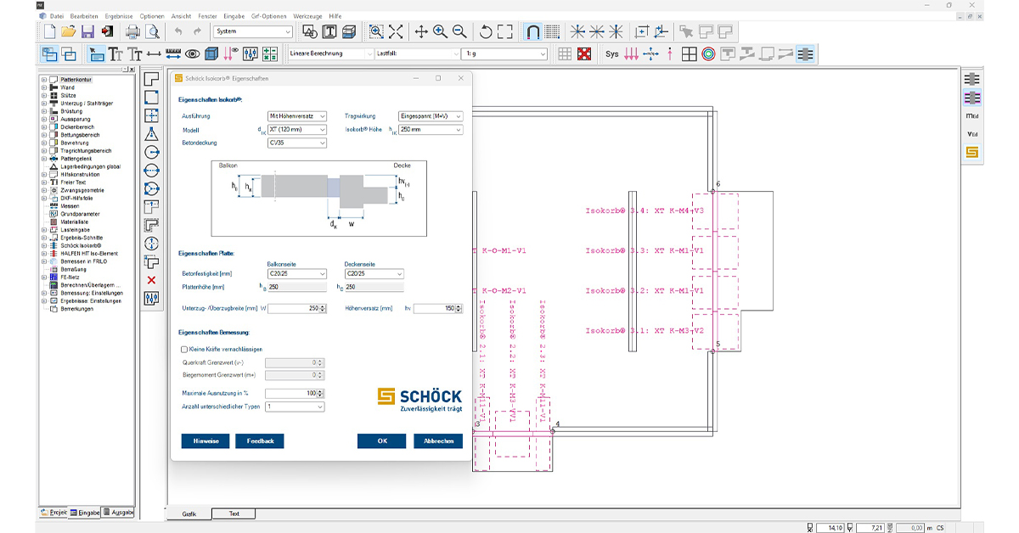The width and height of the screenshot is (1019, 533).
Task: Switch to the Text tab
Action: click(x=234, y=513)
